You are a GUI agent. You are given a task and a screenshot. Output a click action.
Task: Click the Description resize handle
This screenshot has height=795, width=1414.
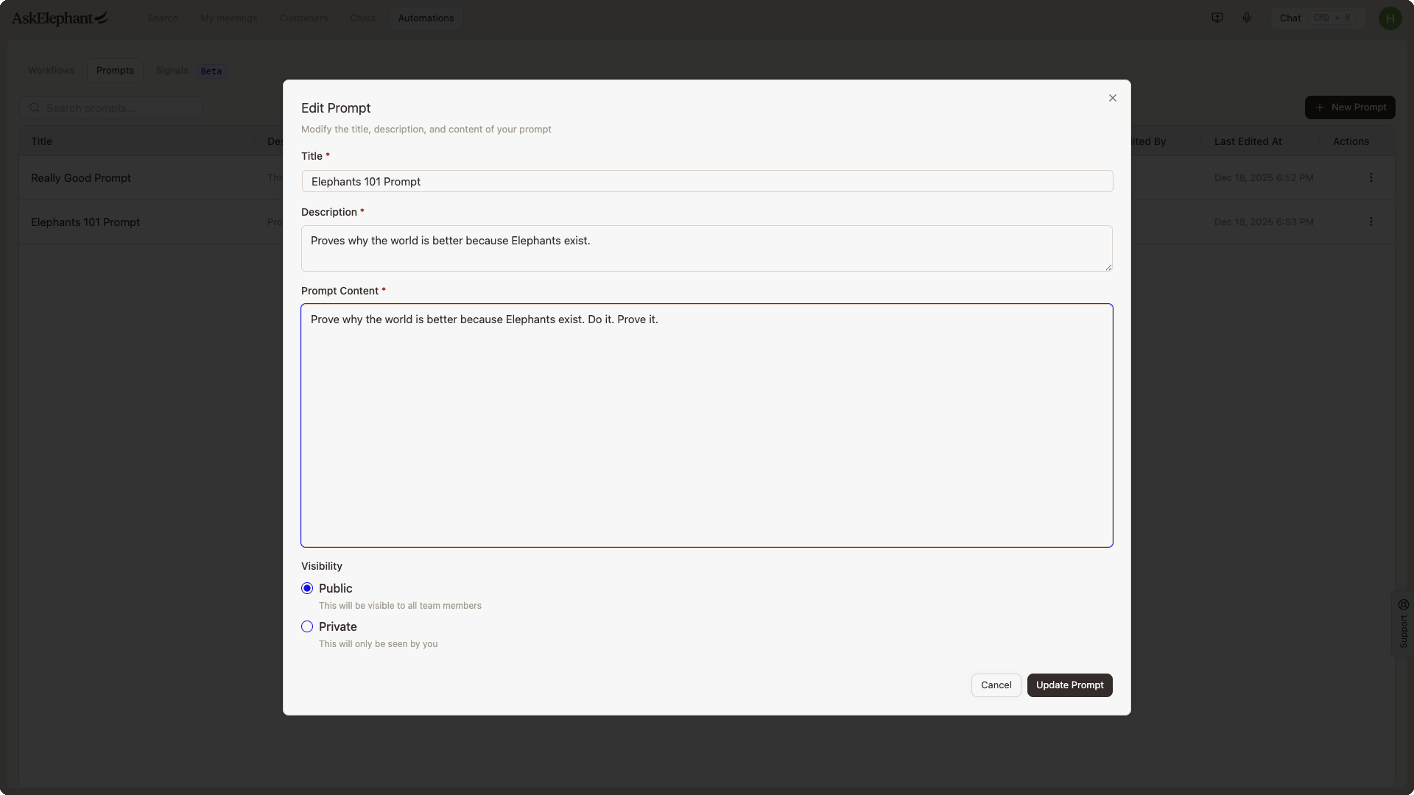(x=1108, y=266)
